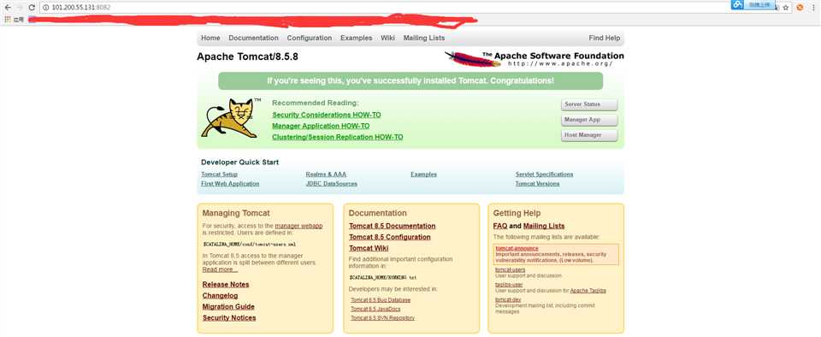The height and width of the screenshot is (337, 821).
Task: Open the FAQ link in Getting Help
Action: pos(500,226)
